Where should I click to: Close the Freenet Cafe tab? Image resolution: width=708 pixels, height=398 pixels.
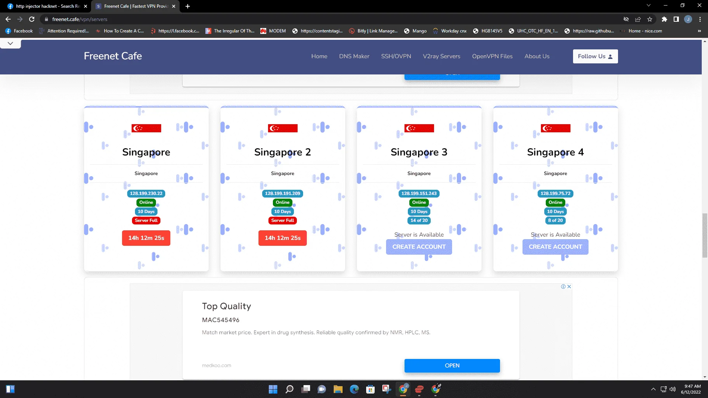tap(174, 6)
